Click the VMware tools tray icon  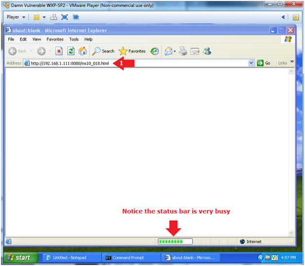[x=268, y=258]
